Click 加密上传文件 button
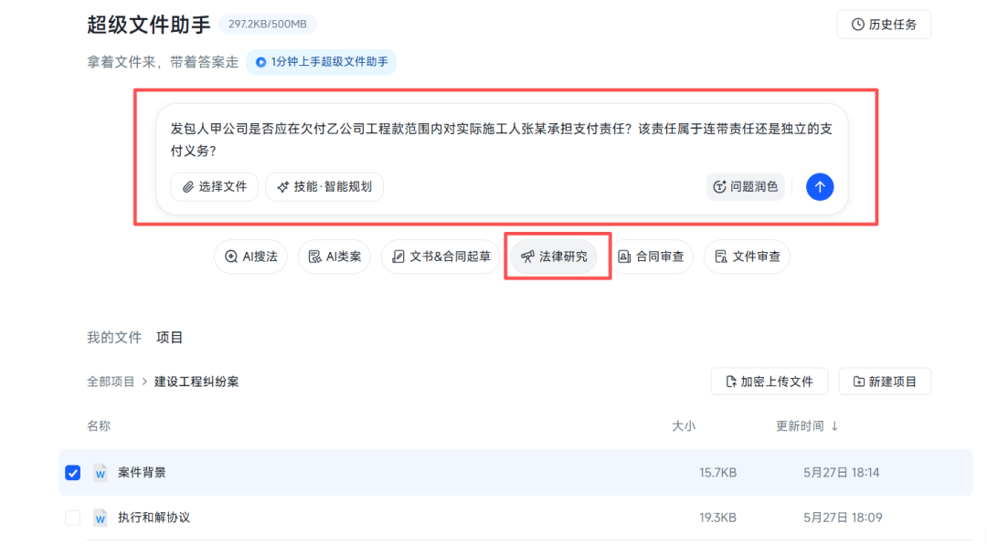The image size is (987, 544). coord(769,382)
